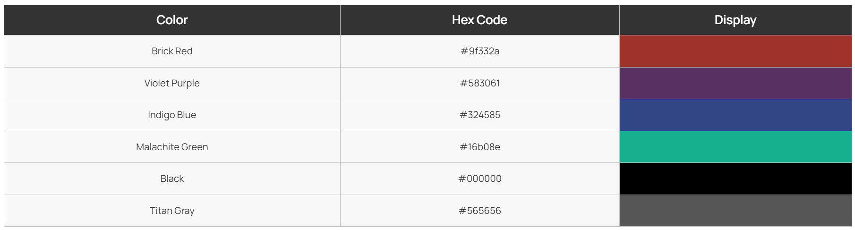This screenshot has width=855, height=230.
Task: Select the #000000 hex code text
Action: click(x=480, y=179)
